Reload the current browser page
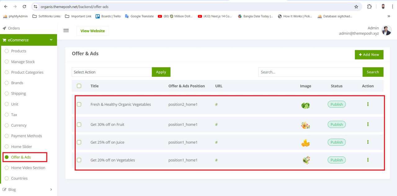Screen dimensions: 397x196 (x=24, y=7)
